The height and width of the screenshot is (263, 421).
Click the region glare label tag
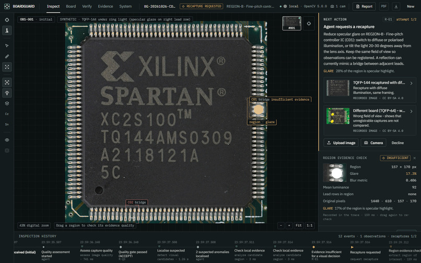[262, 122]
